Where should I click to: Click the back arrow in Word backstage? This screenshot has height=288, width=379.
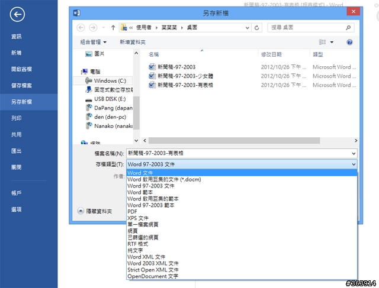[x=17, y=14]
